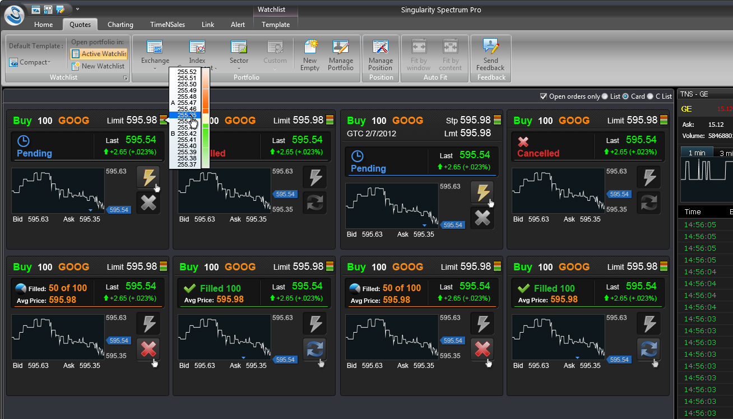Open the Exchange portfolio dropdown

click(155, 55)
